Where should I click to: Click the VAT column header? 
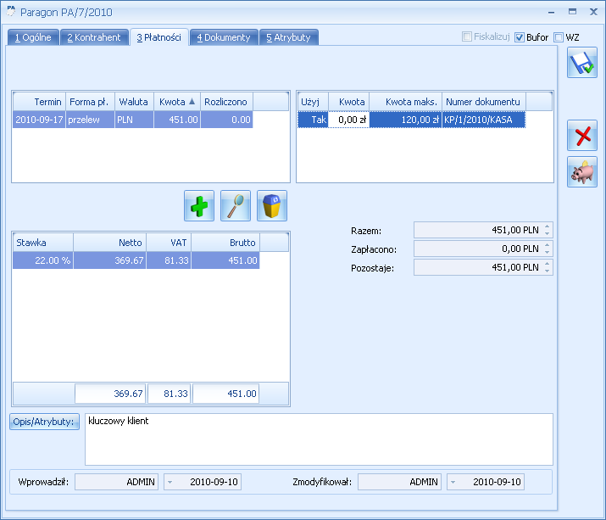169,243
